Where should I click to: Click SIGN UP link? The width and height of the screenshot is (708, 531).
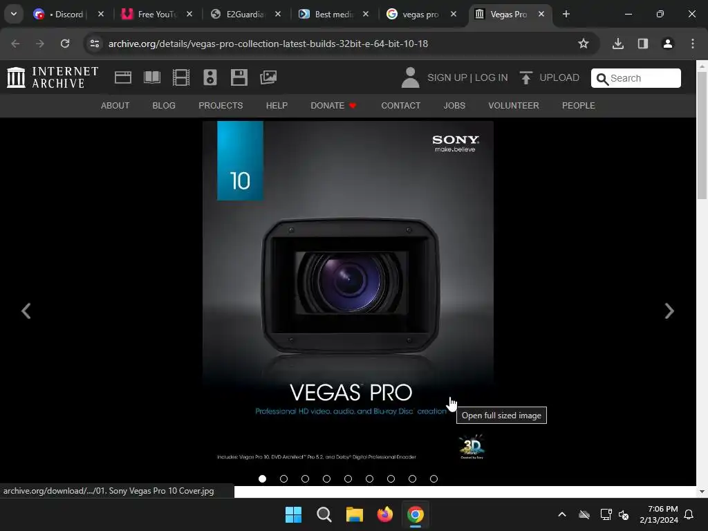tap(447, 77)
